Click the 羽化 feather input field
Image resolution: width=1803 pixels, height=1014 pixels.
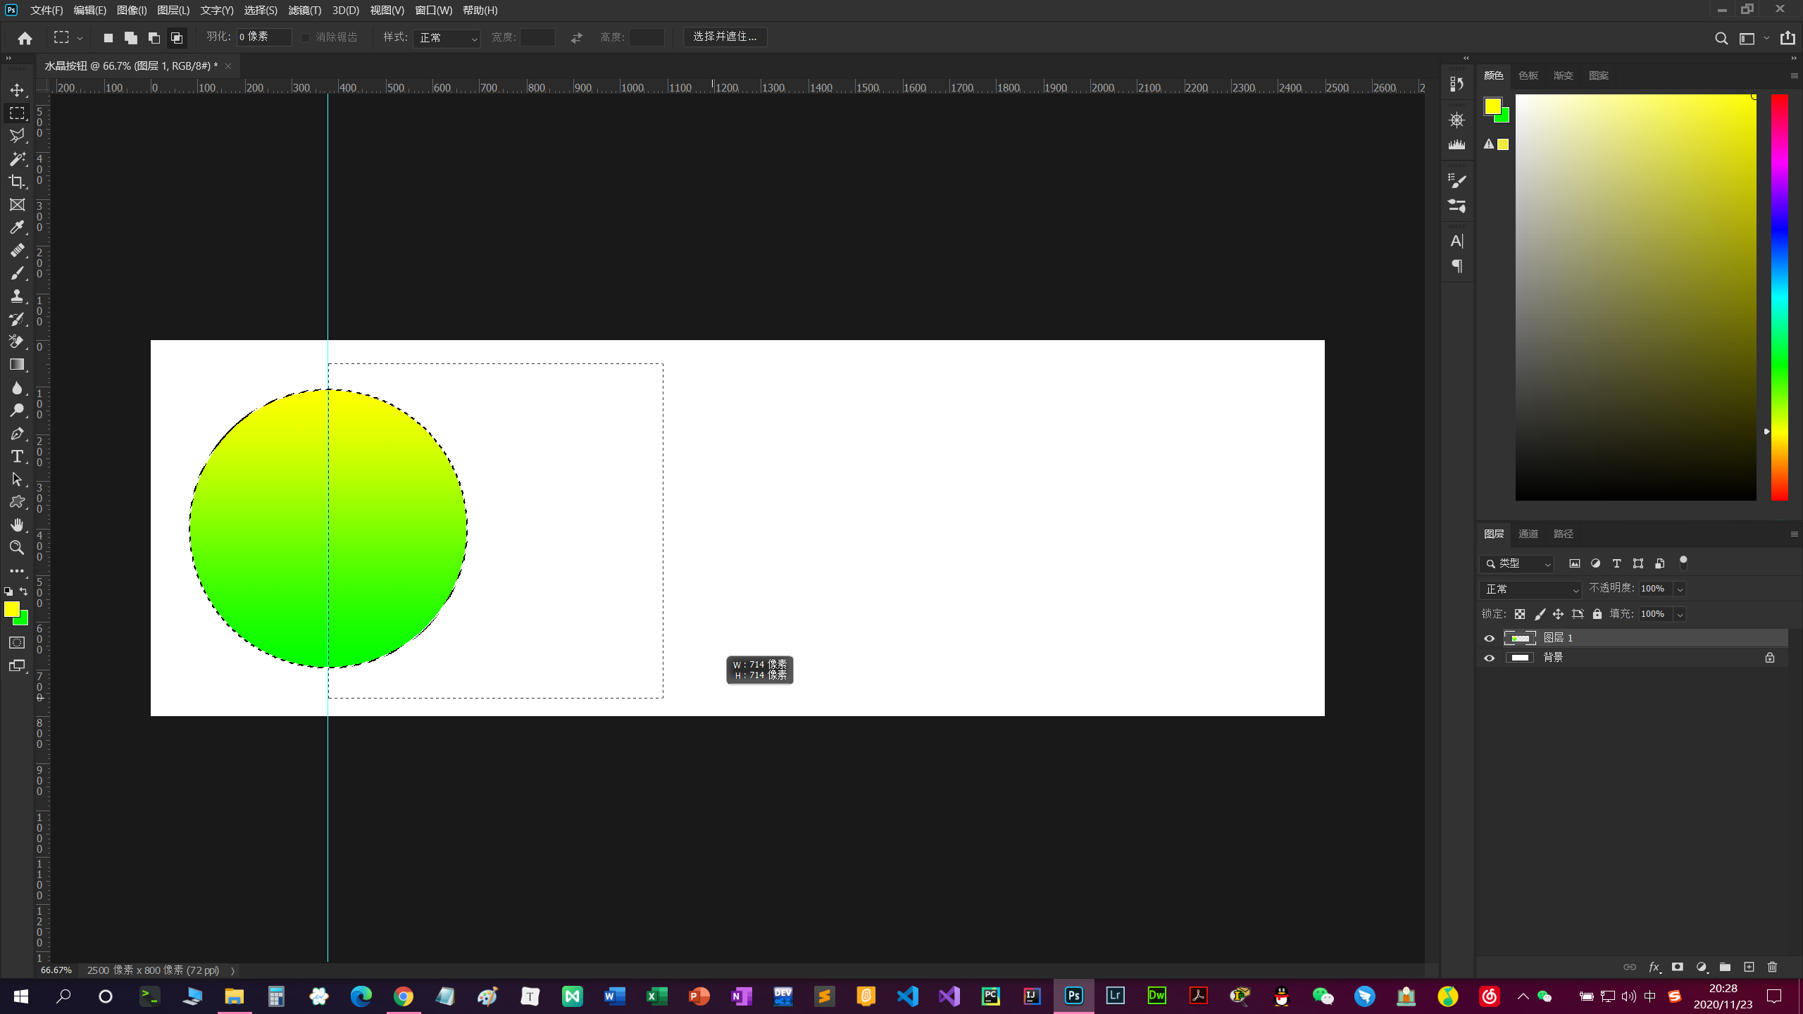[264, 37]
